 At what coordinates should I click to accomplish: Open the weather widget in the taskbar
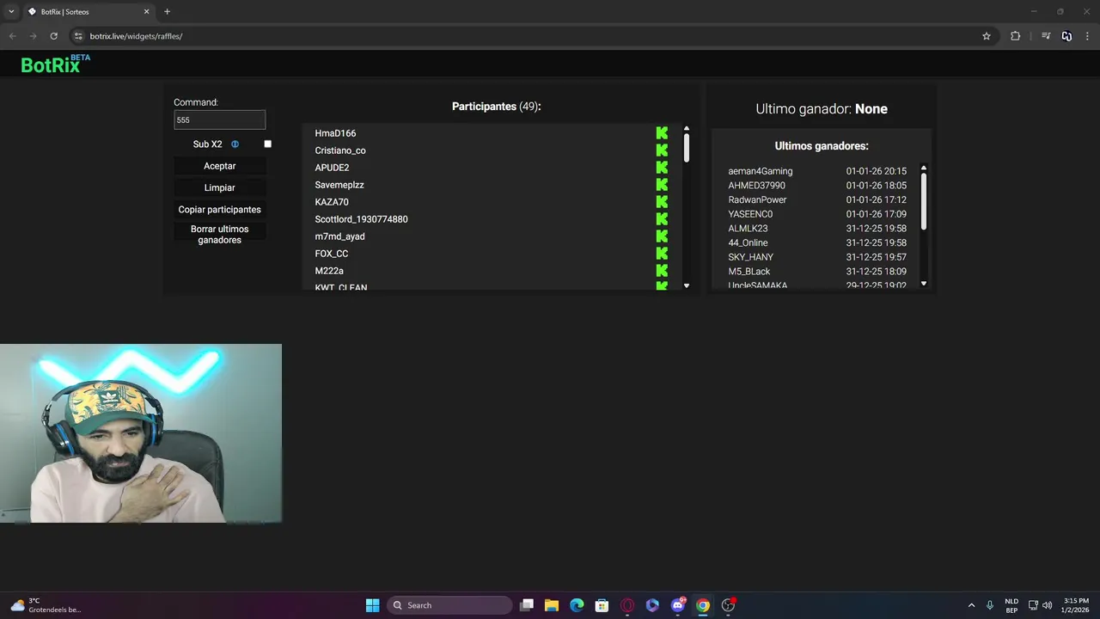(46, 605)
